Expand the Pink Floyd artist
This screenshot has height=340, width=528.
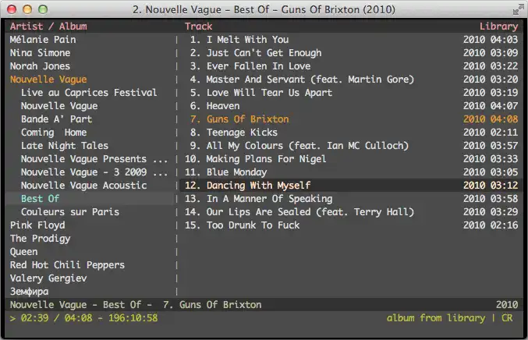click(37, 225)
